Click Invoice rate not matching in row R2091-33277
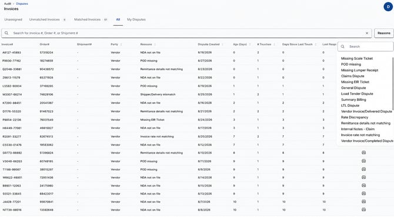The image size is (394, 217). [x=157, y=137]
